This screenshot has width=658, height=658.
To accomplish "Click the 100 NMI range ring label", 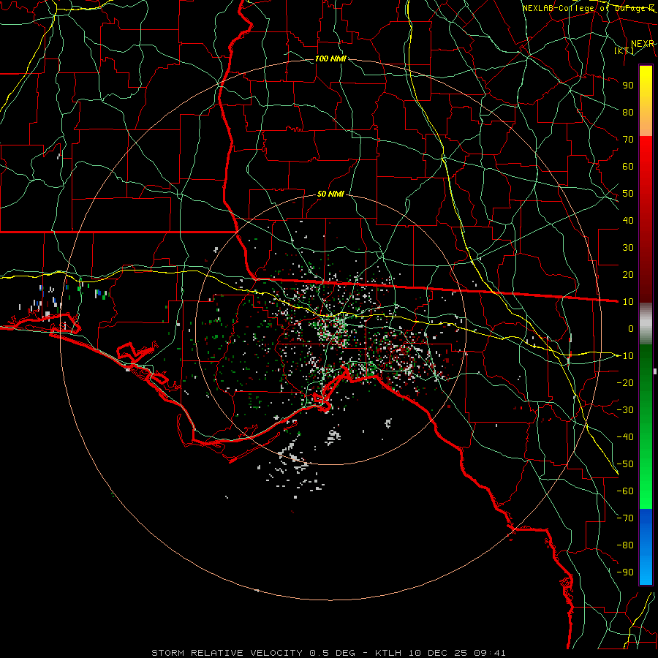I will [x=330, y=58].
